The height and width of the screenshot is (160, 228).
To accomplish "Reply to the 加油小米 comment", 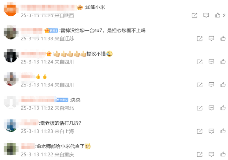I will coord(206,15).
